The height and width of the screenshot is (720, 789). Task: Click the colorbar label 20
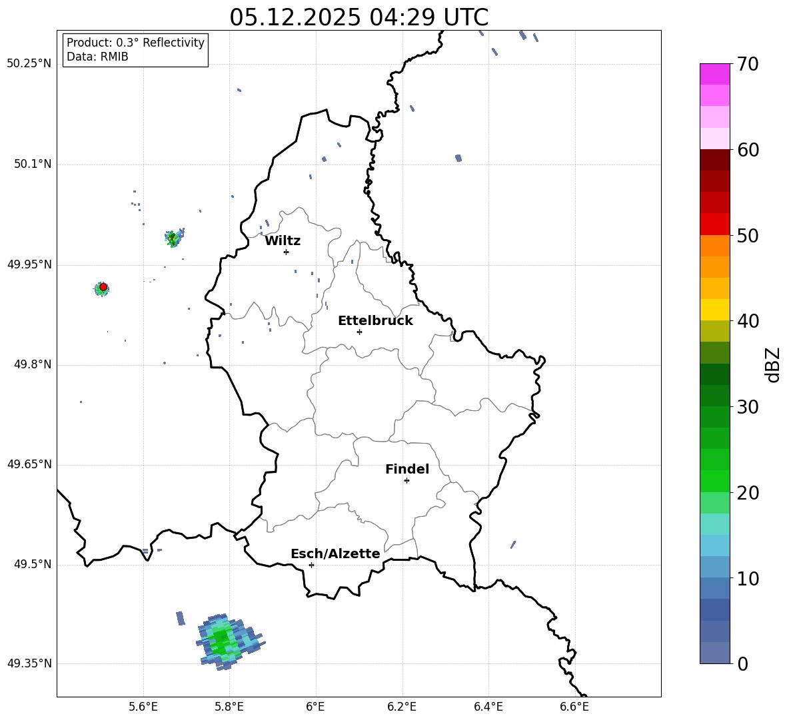point(748,493)
